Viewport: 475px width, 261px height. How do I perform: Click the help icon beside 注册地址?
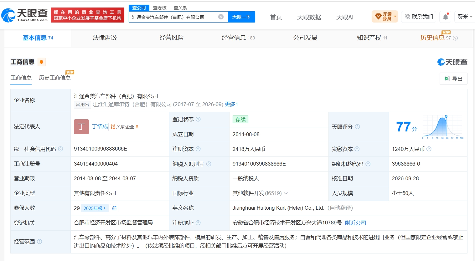tap(198, 223)
